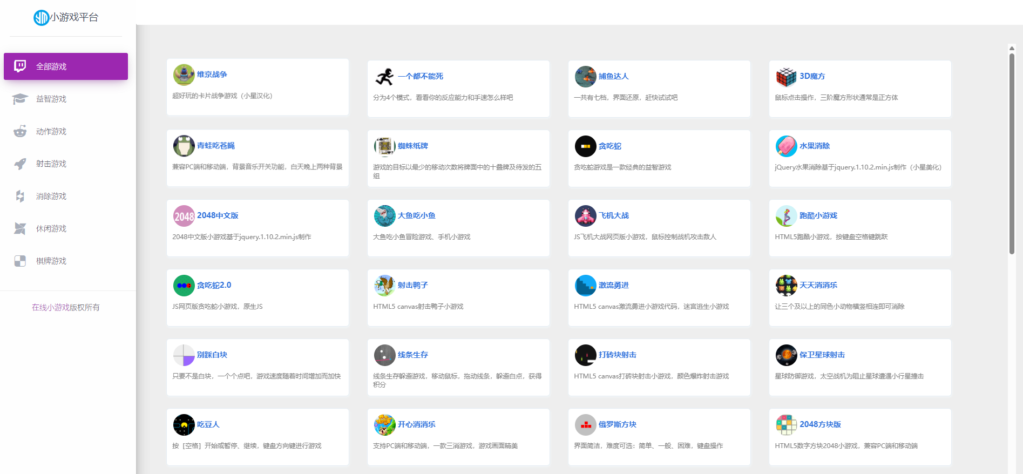Switch to 动作游戏 category
Viewport: 1023px width, 474px height.
coord(66,131)
